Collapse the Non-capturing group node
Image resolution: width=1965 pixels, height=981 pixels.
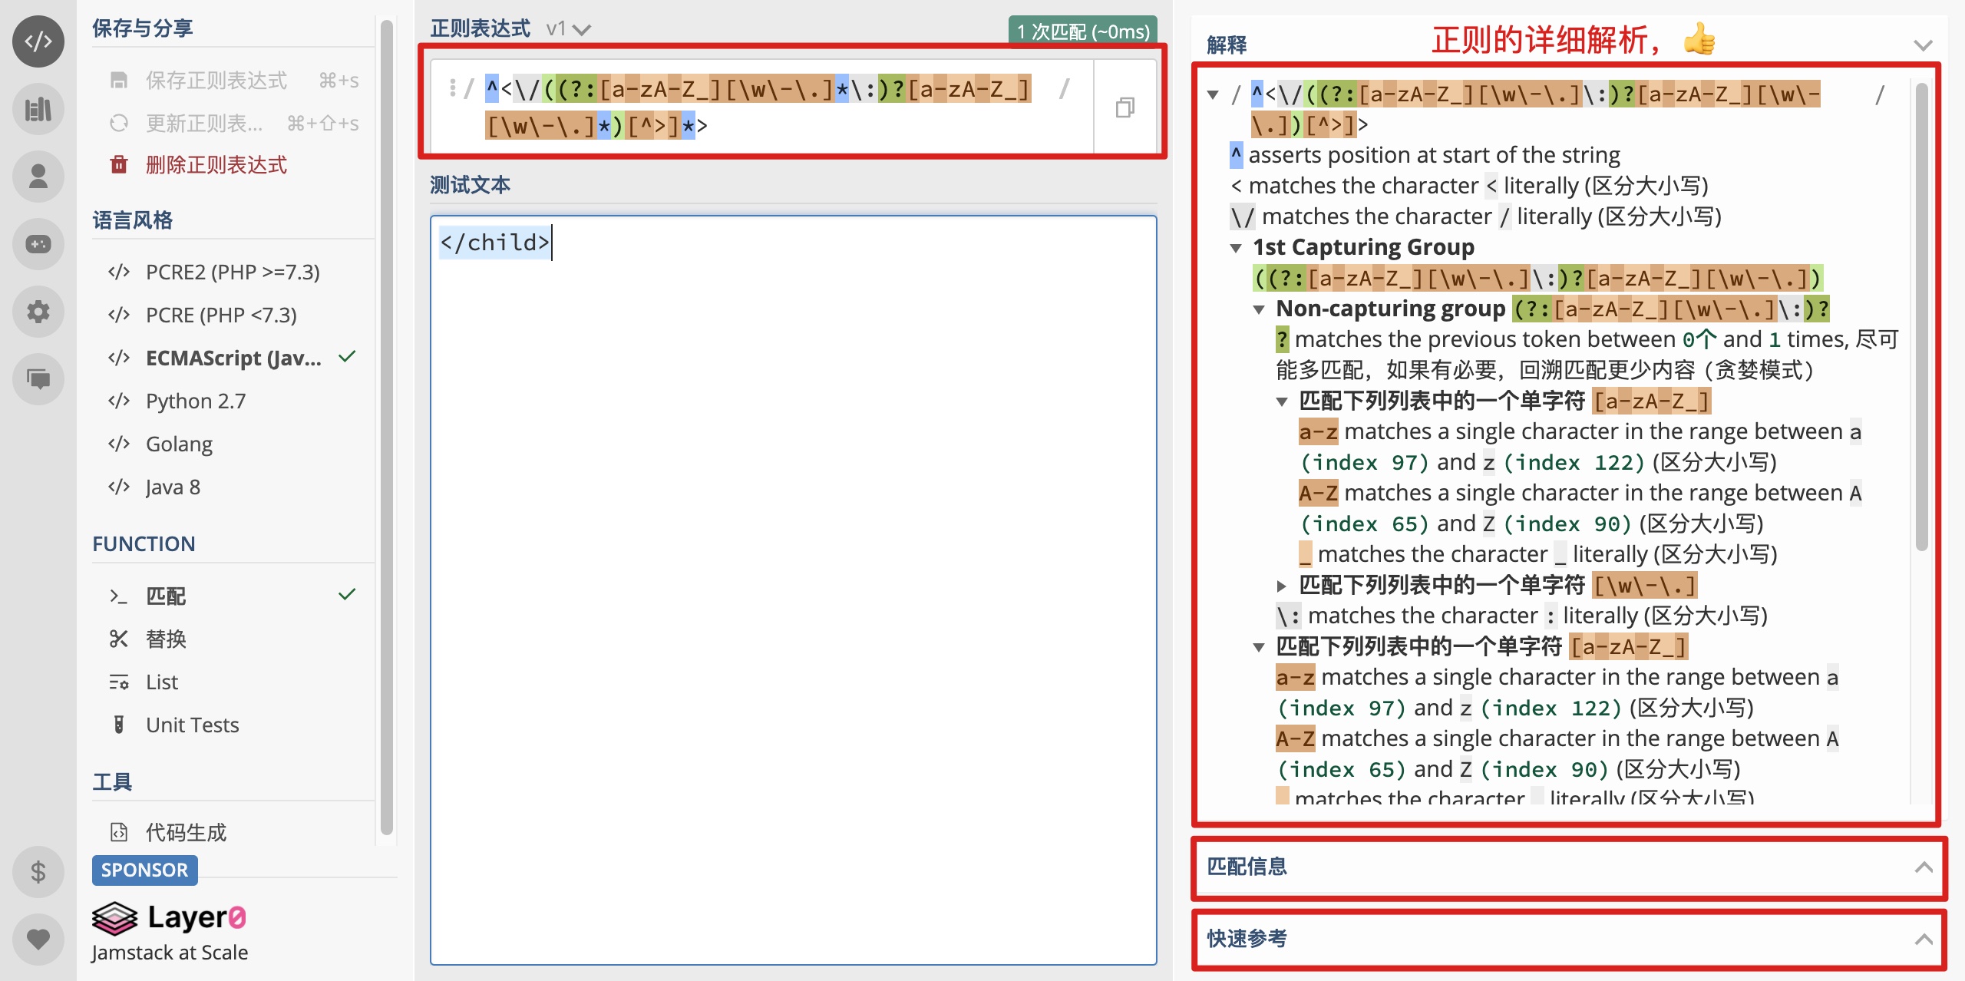[1259, 309]
